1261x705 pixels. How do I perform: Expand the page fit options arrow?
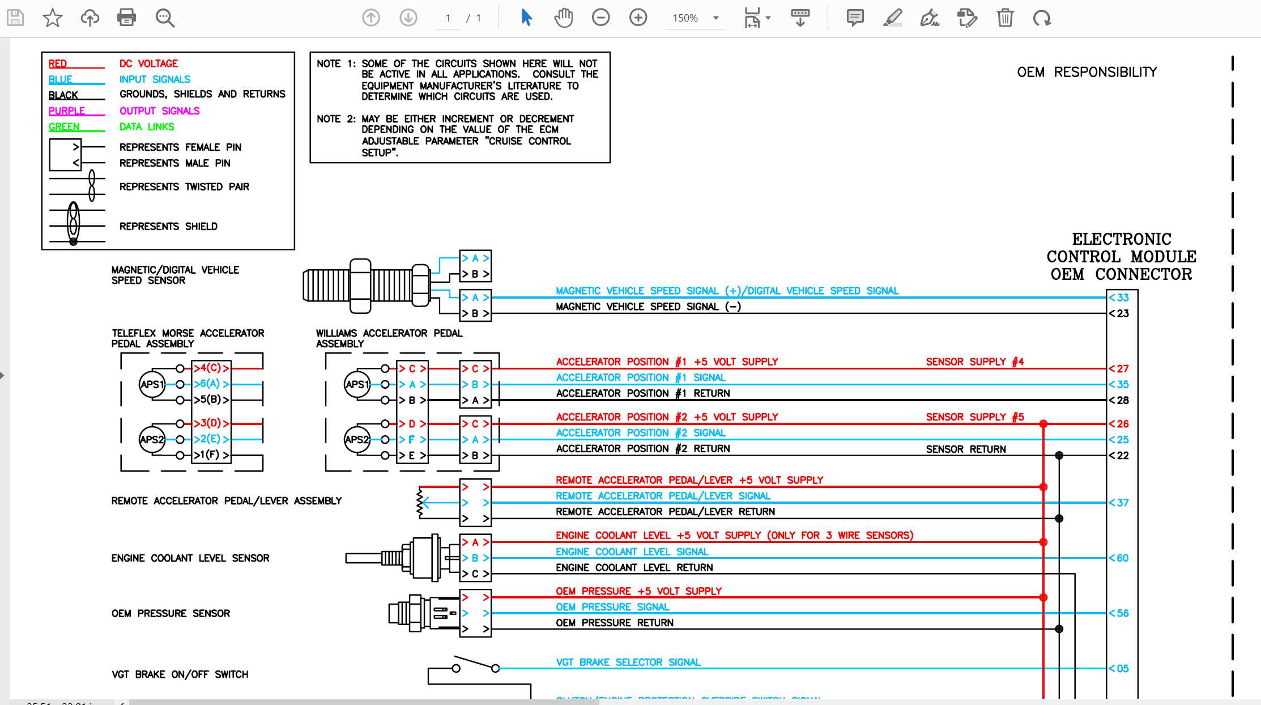[x=768, y=18]
